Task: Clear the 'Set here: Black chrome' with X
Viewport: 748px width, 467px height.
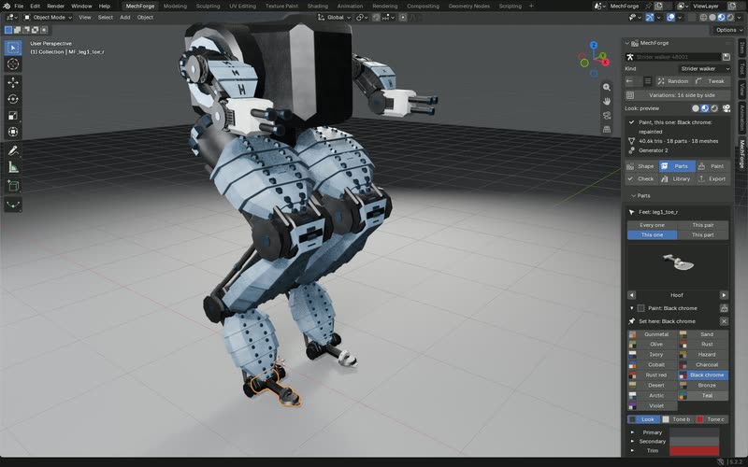Action: [x=724, y=321]
